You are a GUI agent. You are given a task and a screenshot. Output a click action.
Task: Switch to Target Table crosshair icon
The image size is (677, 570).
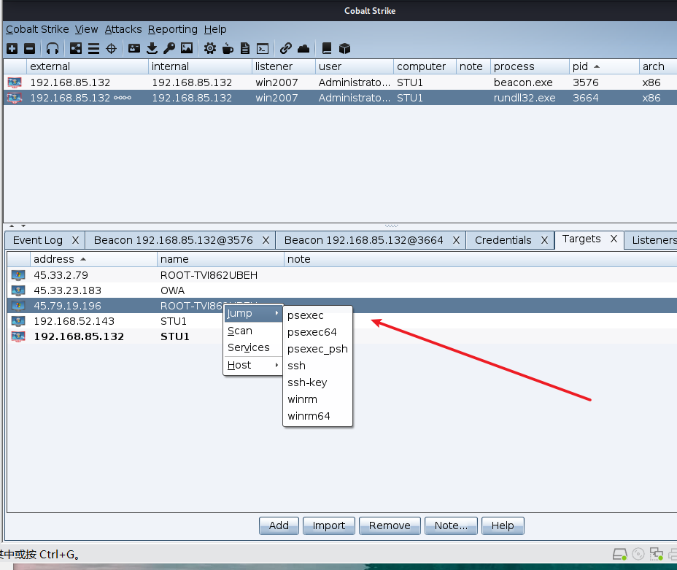click(112, 48)
